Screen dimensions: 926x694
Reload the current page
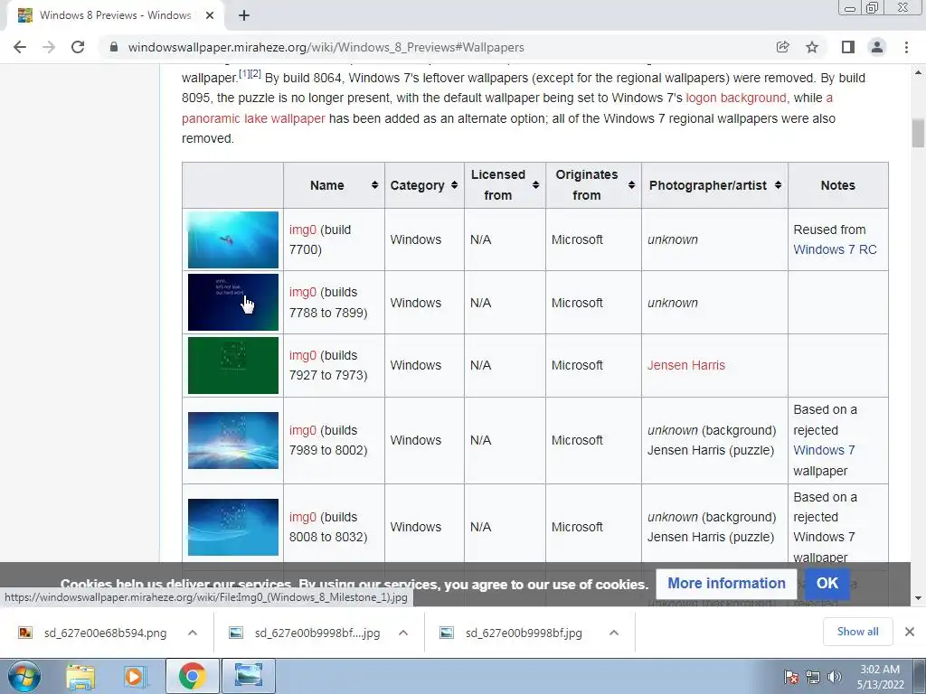pyautogui.click(x=78, y=47)
